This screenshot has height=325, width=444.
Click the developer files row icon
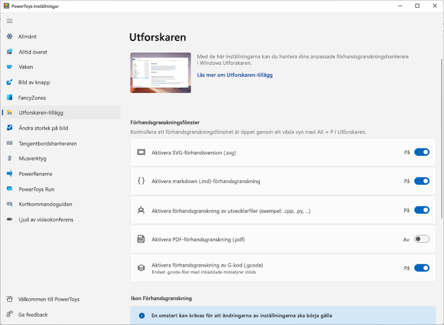click(x=141, y=210)
